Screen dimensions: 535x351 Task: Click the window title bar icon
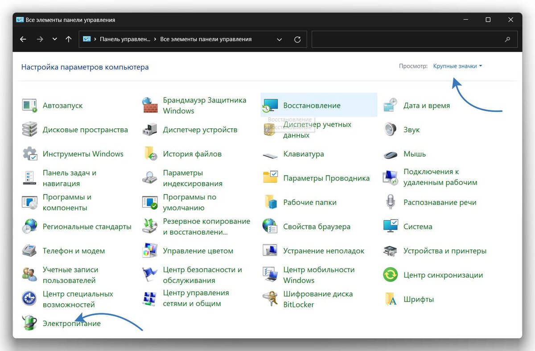(x=20, y=20)
